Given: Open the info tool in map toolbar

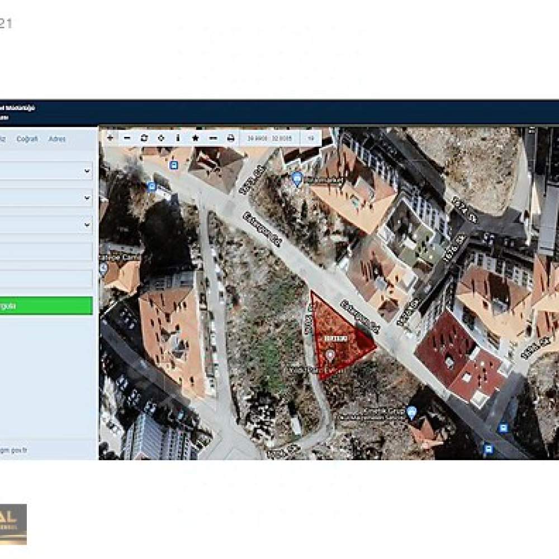Looking at the screenshot, I should click(178, 138).
